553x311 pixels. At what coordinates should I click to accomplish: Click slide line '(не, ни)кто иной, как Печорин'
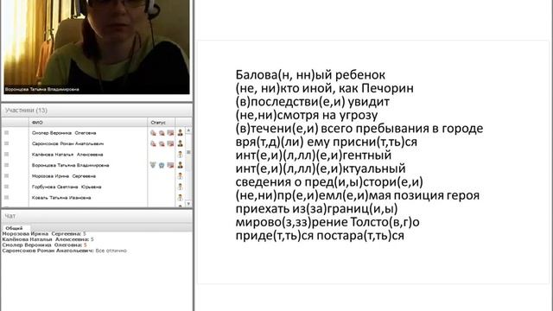point(325,88)
